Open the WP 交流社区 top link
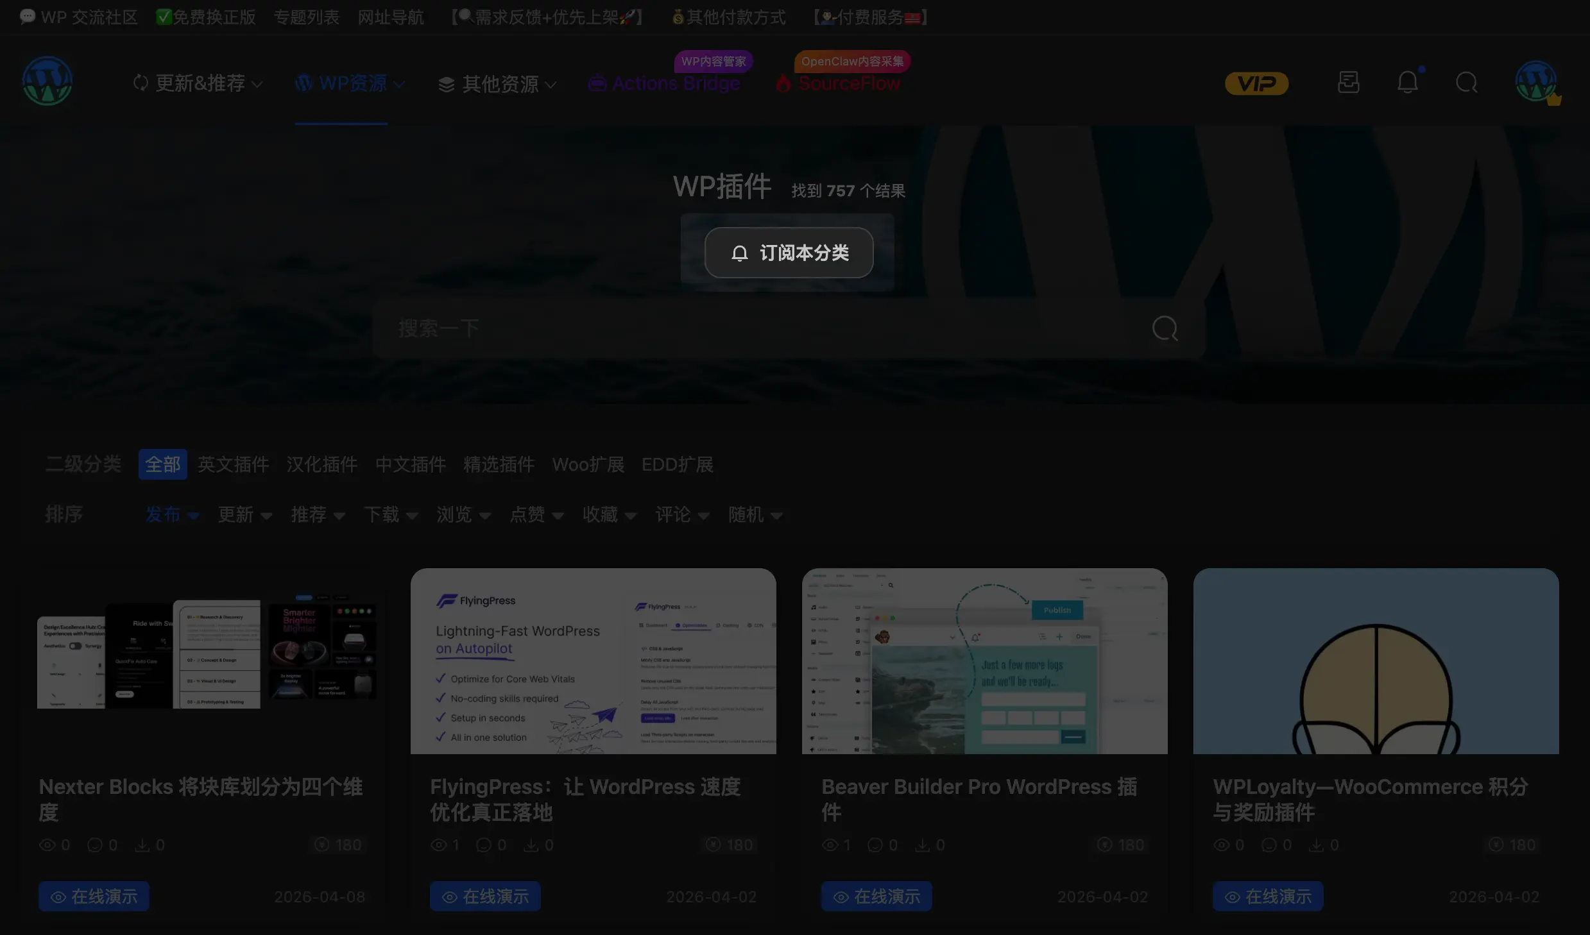This screenshot has width=1590, height=935. pos(79,17)
